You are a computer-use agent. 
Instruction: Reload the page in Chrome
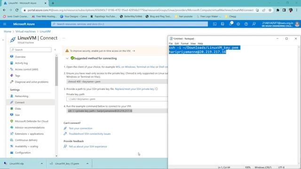(x=17, y=10)
